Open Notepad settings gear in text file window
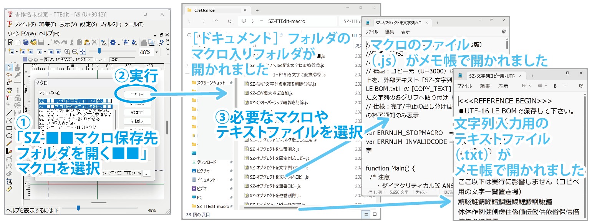Screen dimensions: 592x224 coord(581,86)
